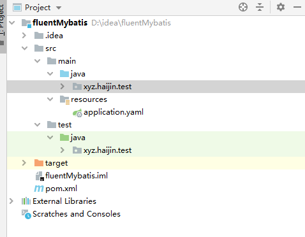Viewport: 305px width, 237px height.
Task: Hide the Project panel with minus icon
Action: (297, 7)
